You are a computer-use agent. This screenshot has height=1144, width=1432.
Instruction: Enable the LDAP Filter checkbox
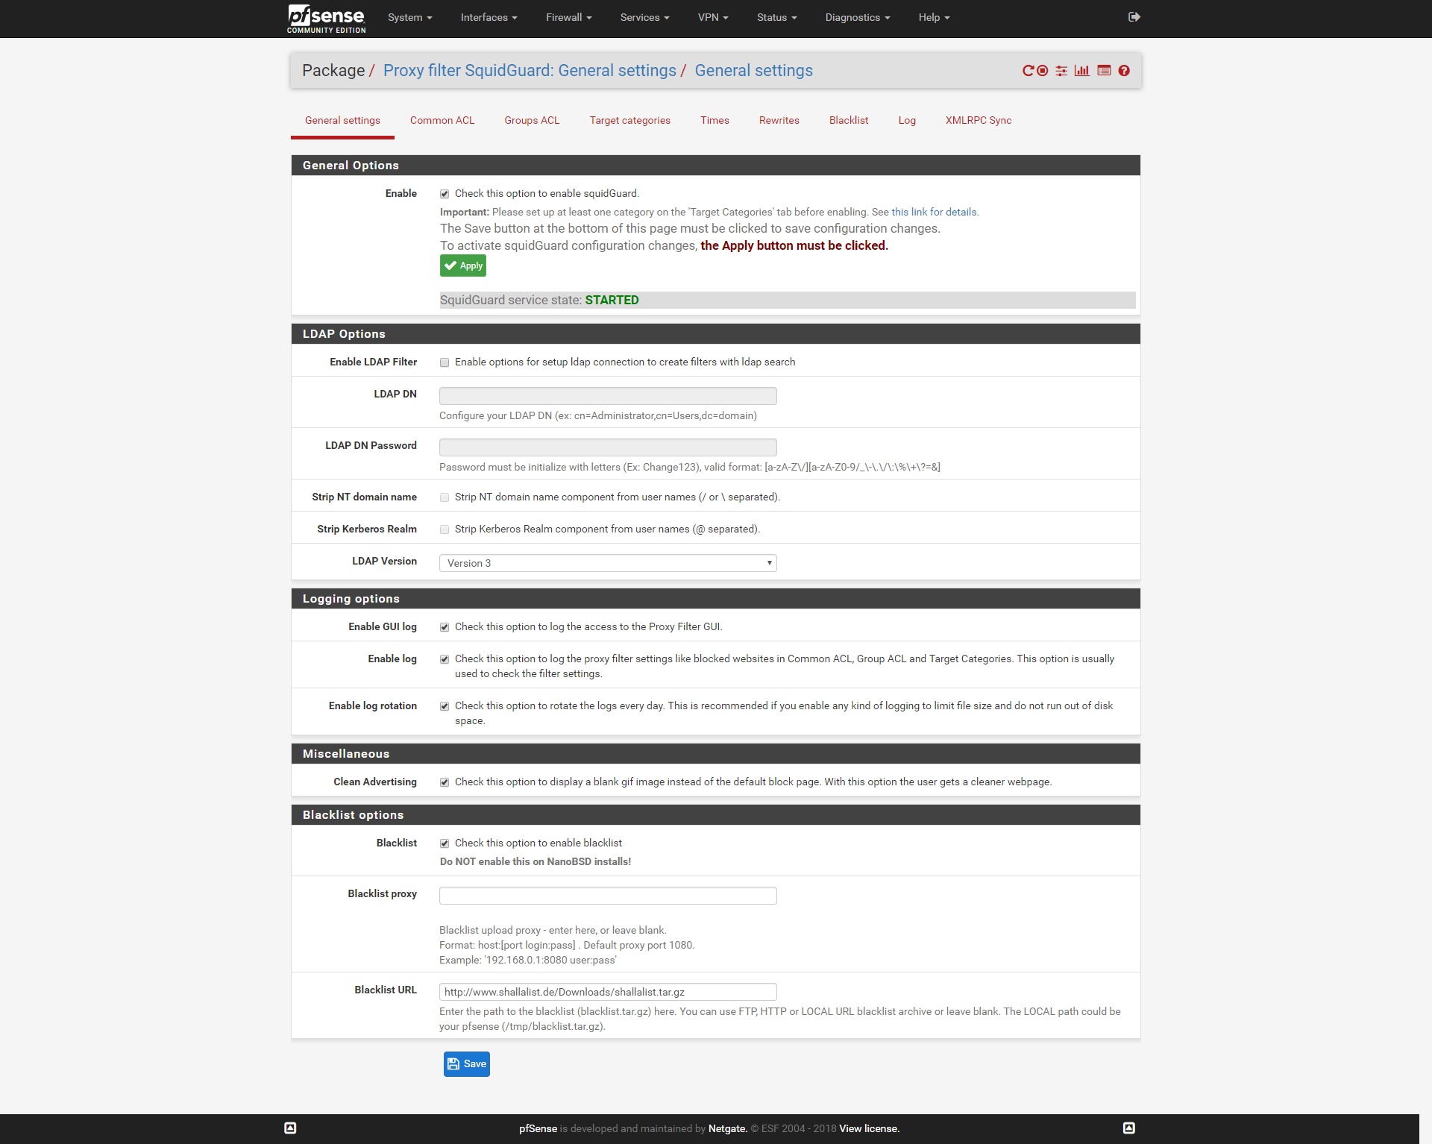click(x=445, y=362)
